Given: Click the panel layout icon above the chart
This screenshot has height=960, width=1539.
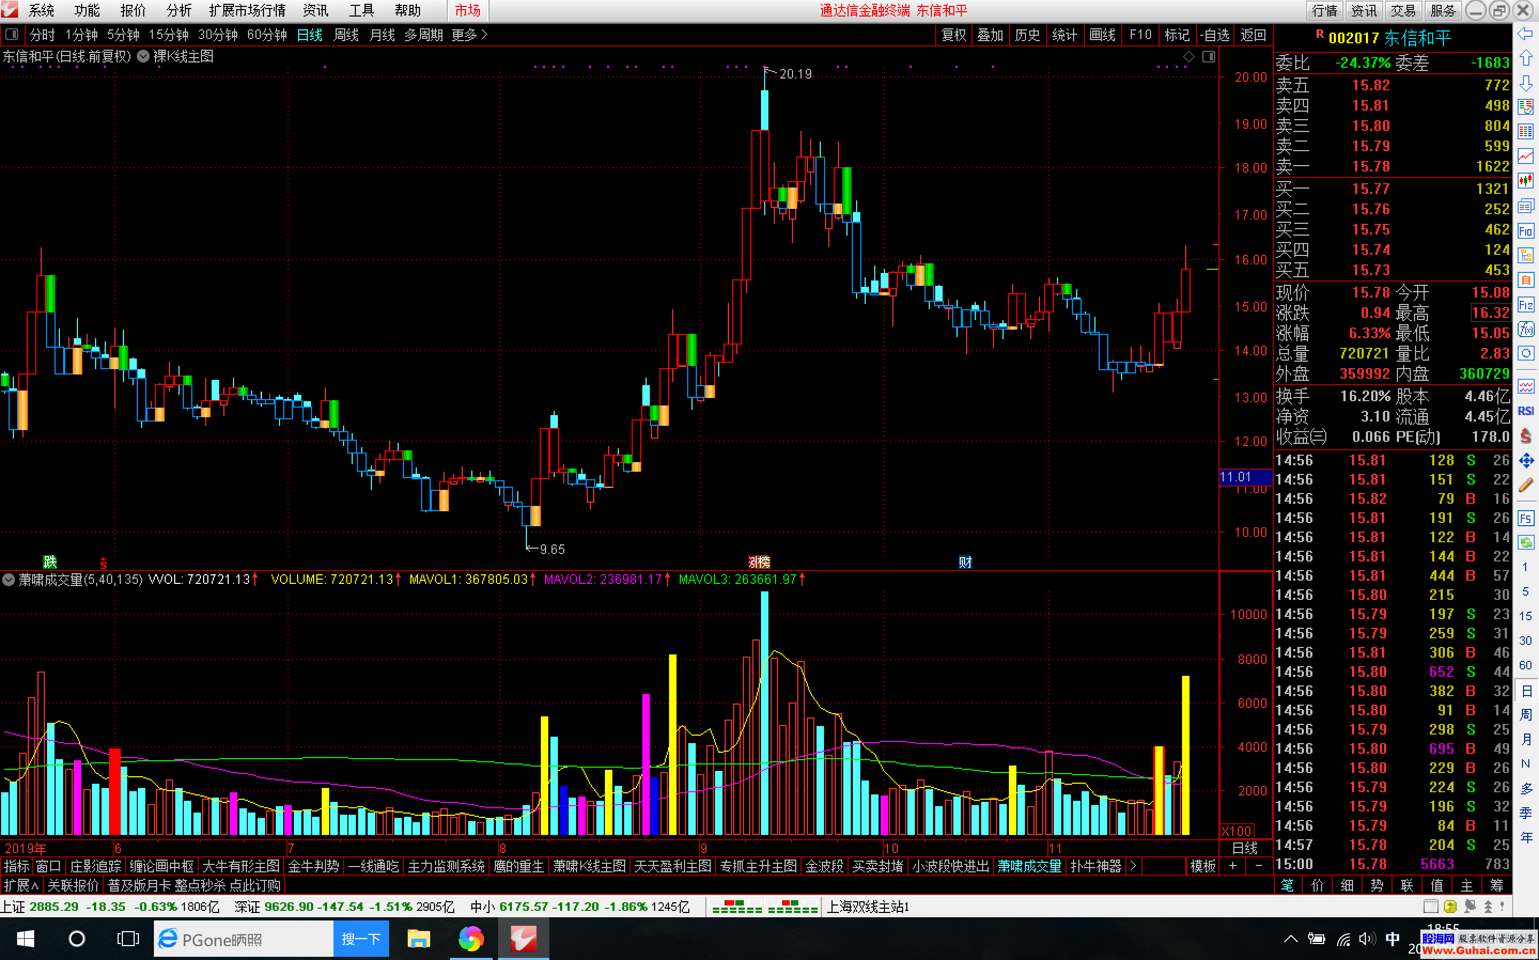Looking at the screenshot, I should coord(1209,57).
